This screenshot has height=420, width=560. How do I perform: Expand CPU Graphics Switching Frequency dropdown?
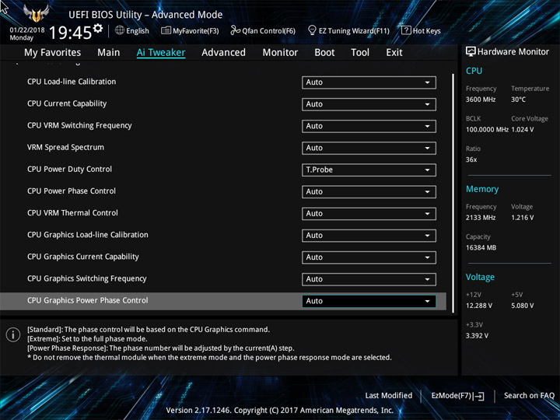[x=369, y=279]
